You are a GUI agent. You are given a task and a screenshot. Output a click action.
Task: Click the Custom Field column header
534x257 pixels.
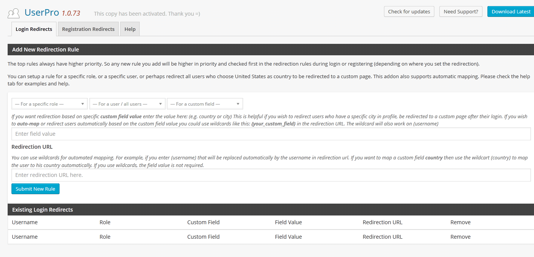click(203, 222)
